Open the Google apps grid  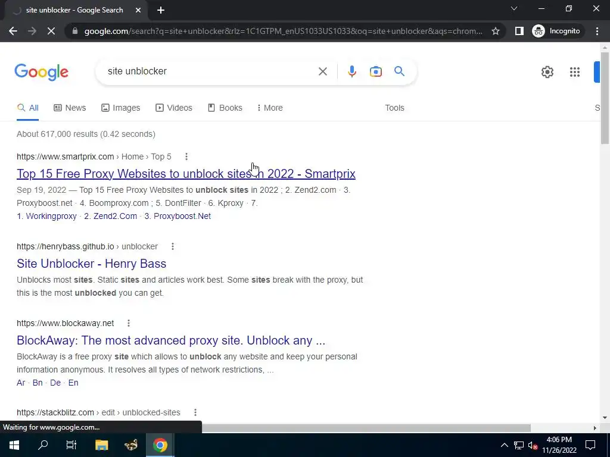(575, 72)
